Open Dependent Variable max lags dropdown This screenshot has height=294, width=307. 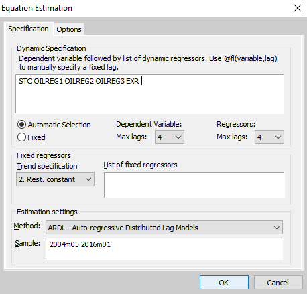pos(170,137)
